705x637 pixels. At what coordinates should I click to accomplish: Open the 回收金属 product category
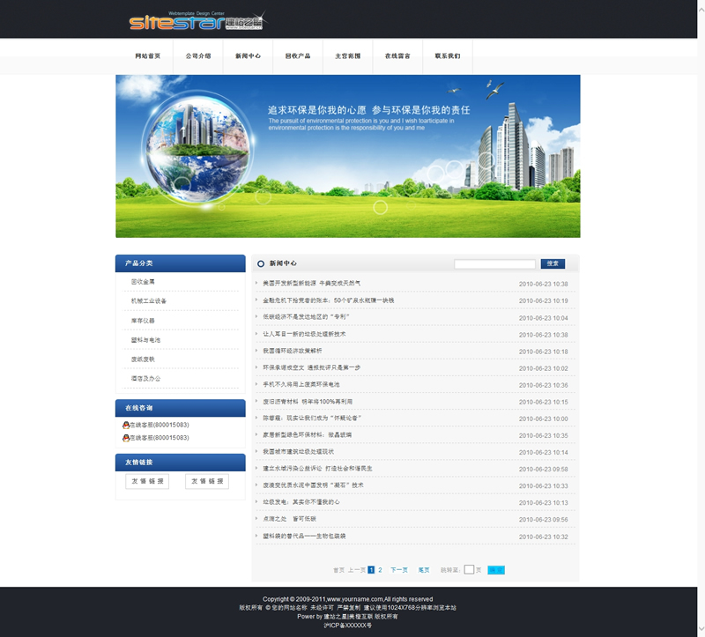[x=143, y=282]
